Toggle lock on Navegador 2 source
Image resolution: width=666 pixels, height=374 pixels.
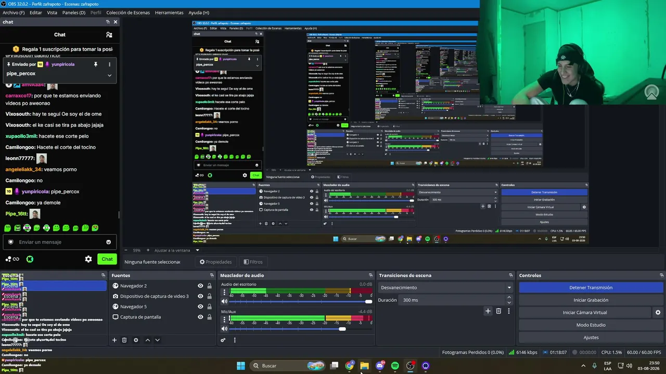pos(210,286)
